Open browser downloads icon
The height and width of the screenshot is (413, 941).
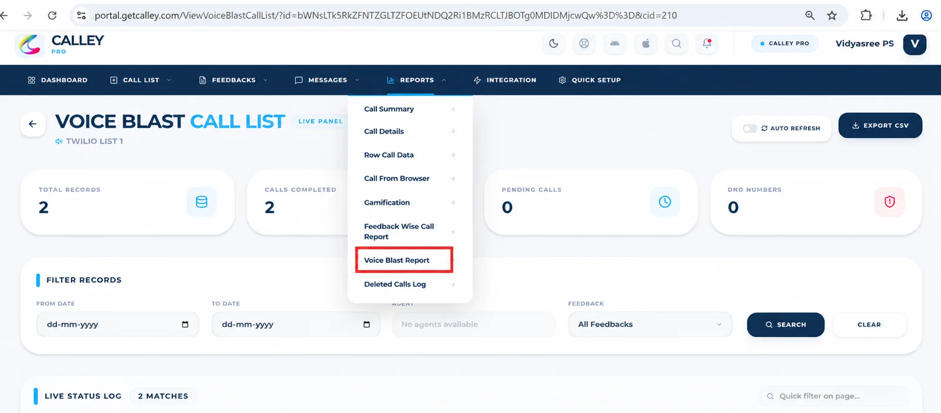click(902, 15)
